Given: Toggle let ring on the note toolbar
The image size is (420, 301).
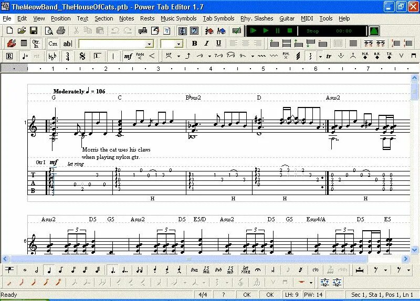Looking at the screenshot, I should coord(245,270).
